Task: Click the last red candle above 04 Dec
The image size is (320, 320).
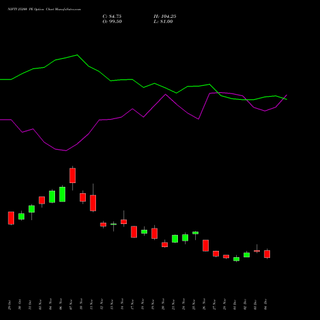Action: [x=267, y=254]
